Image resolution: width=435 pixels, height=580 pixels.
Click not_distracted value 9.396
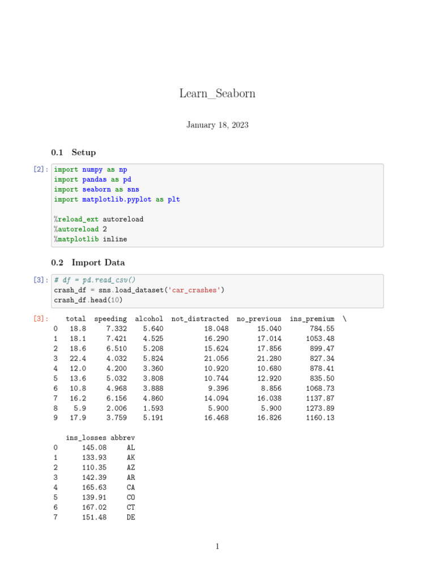tap(218, 389)
